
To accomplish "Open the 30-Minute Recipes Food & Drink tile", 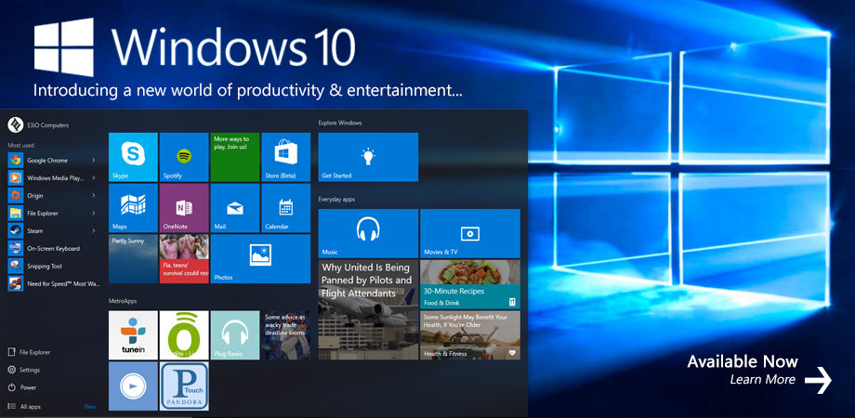I will point(470,284).
